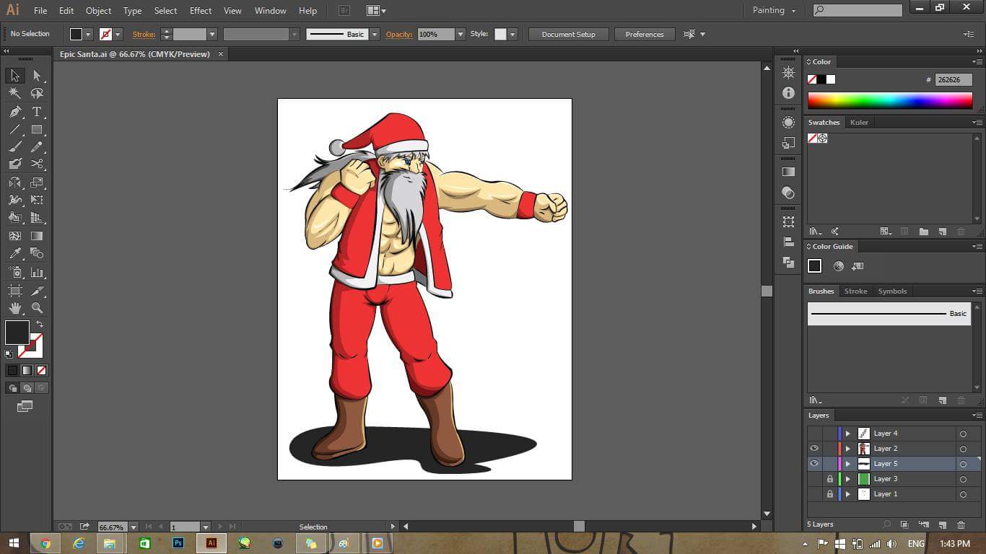
Task: Open the stroke weight dropdown
Action: click(212, 34)
